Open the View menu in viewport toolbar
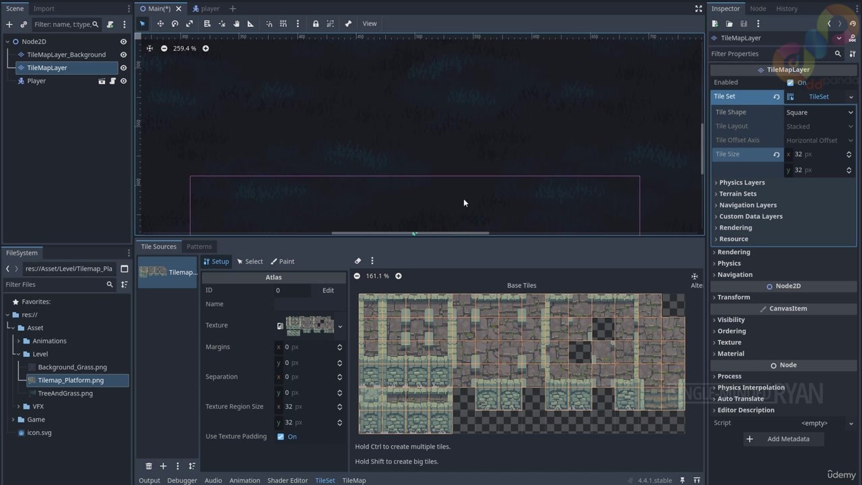 point(370,24)
